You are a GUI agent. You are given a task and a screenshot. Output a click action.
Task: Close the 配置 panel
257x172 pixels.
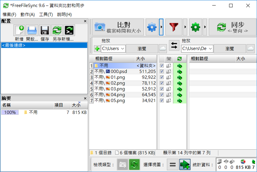(85, 21)
